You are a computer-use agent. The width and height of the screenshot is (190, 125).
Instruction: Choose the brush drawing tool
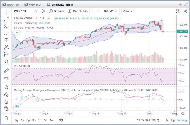(x=6, y=33)
